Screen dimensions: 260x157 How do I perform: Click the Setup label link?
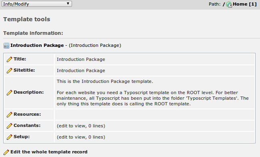[x=22, y=137]
